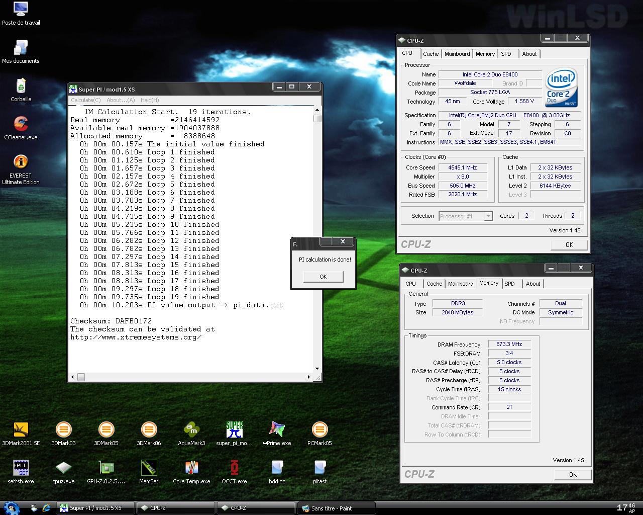This screenshot has width=643, height=515.
Task: Select first CPU-Z taskbar button
Action: coord(175,508)
